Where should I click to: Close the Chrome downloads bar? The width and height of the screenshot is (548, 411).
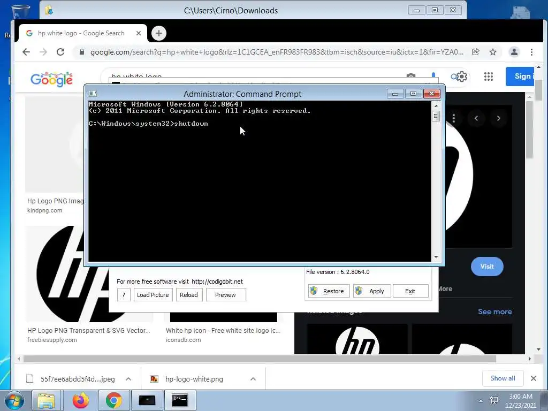(534, 378)
